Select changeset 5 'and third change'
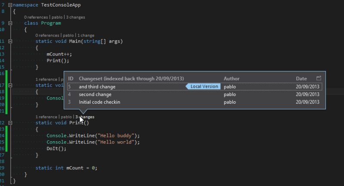Screen dimensions: 344x186 [x=195, y=87]
